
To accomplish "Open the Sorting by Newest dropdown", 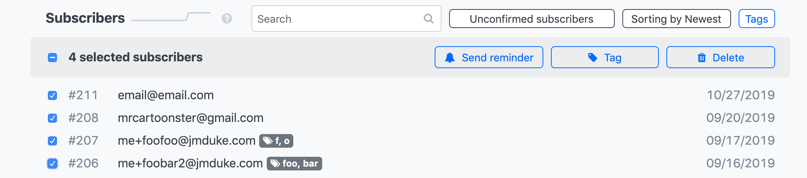I will [676, 19].
